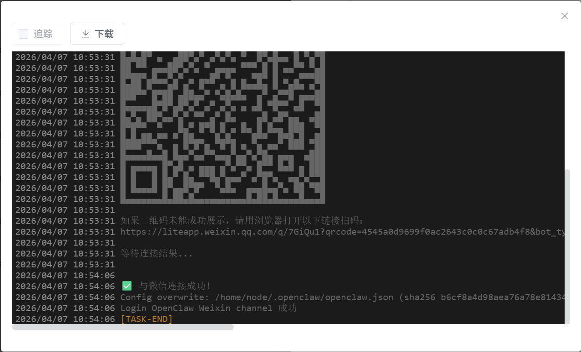
Task: Click the 下载 button
Action: pos(97,34)
